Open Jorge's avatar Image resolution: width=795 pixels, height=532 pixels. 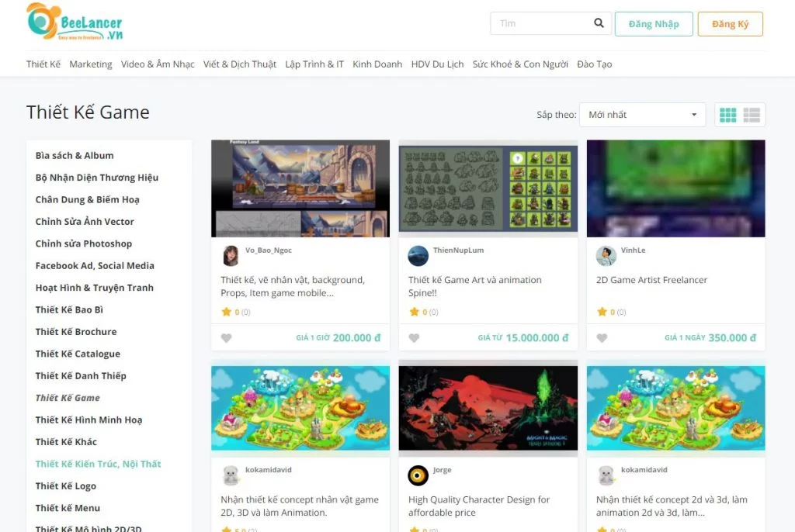click(x=418, y=475)
